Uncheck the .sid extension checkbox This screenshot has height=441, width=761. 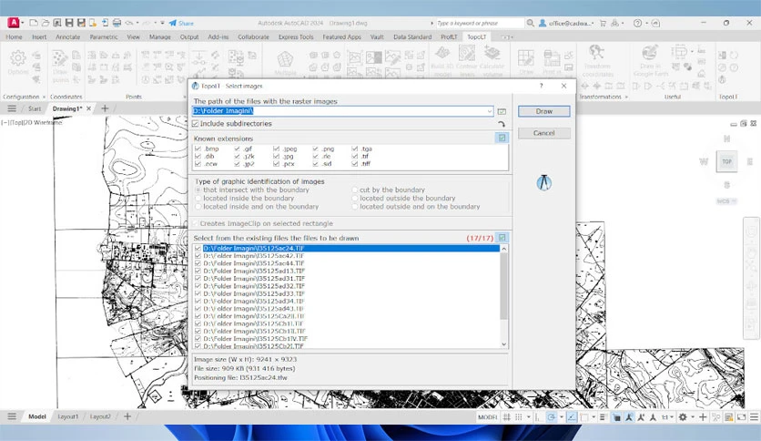coord(316,164)
